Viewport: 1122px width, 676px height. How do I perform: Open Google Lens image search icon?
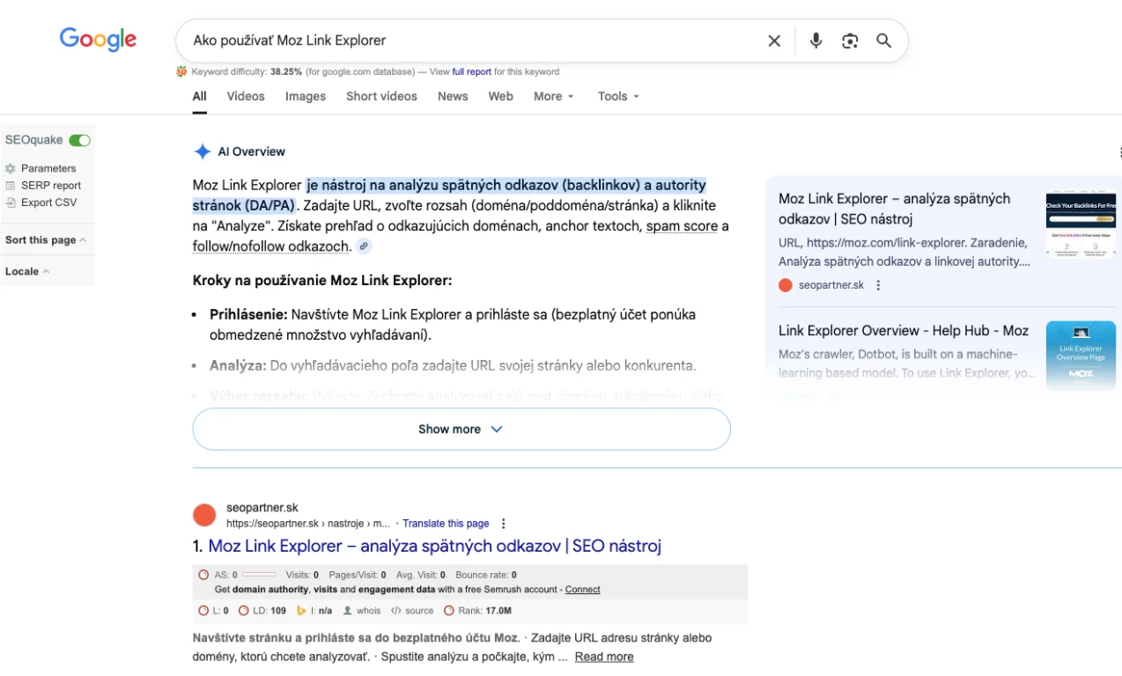(x=850, y=40)
